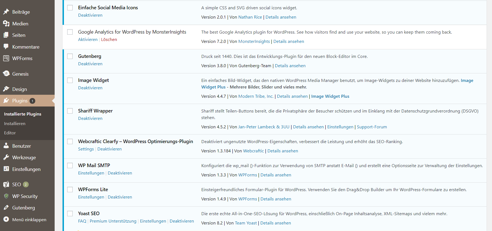The height and width of the screenshot is (231, 492).
Task: Select the Shariff Wrapper checkbox
Action: pos(70,111)
